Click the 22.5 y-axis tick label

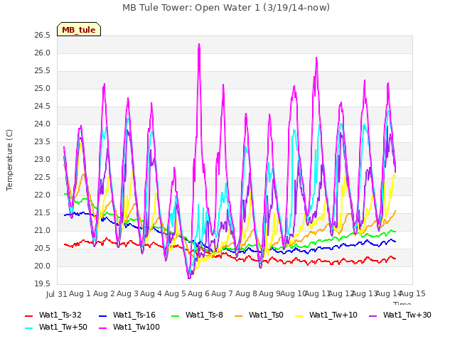click(x=43, y=177)
